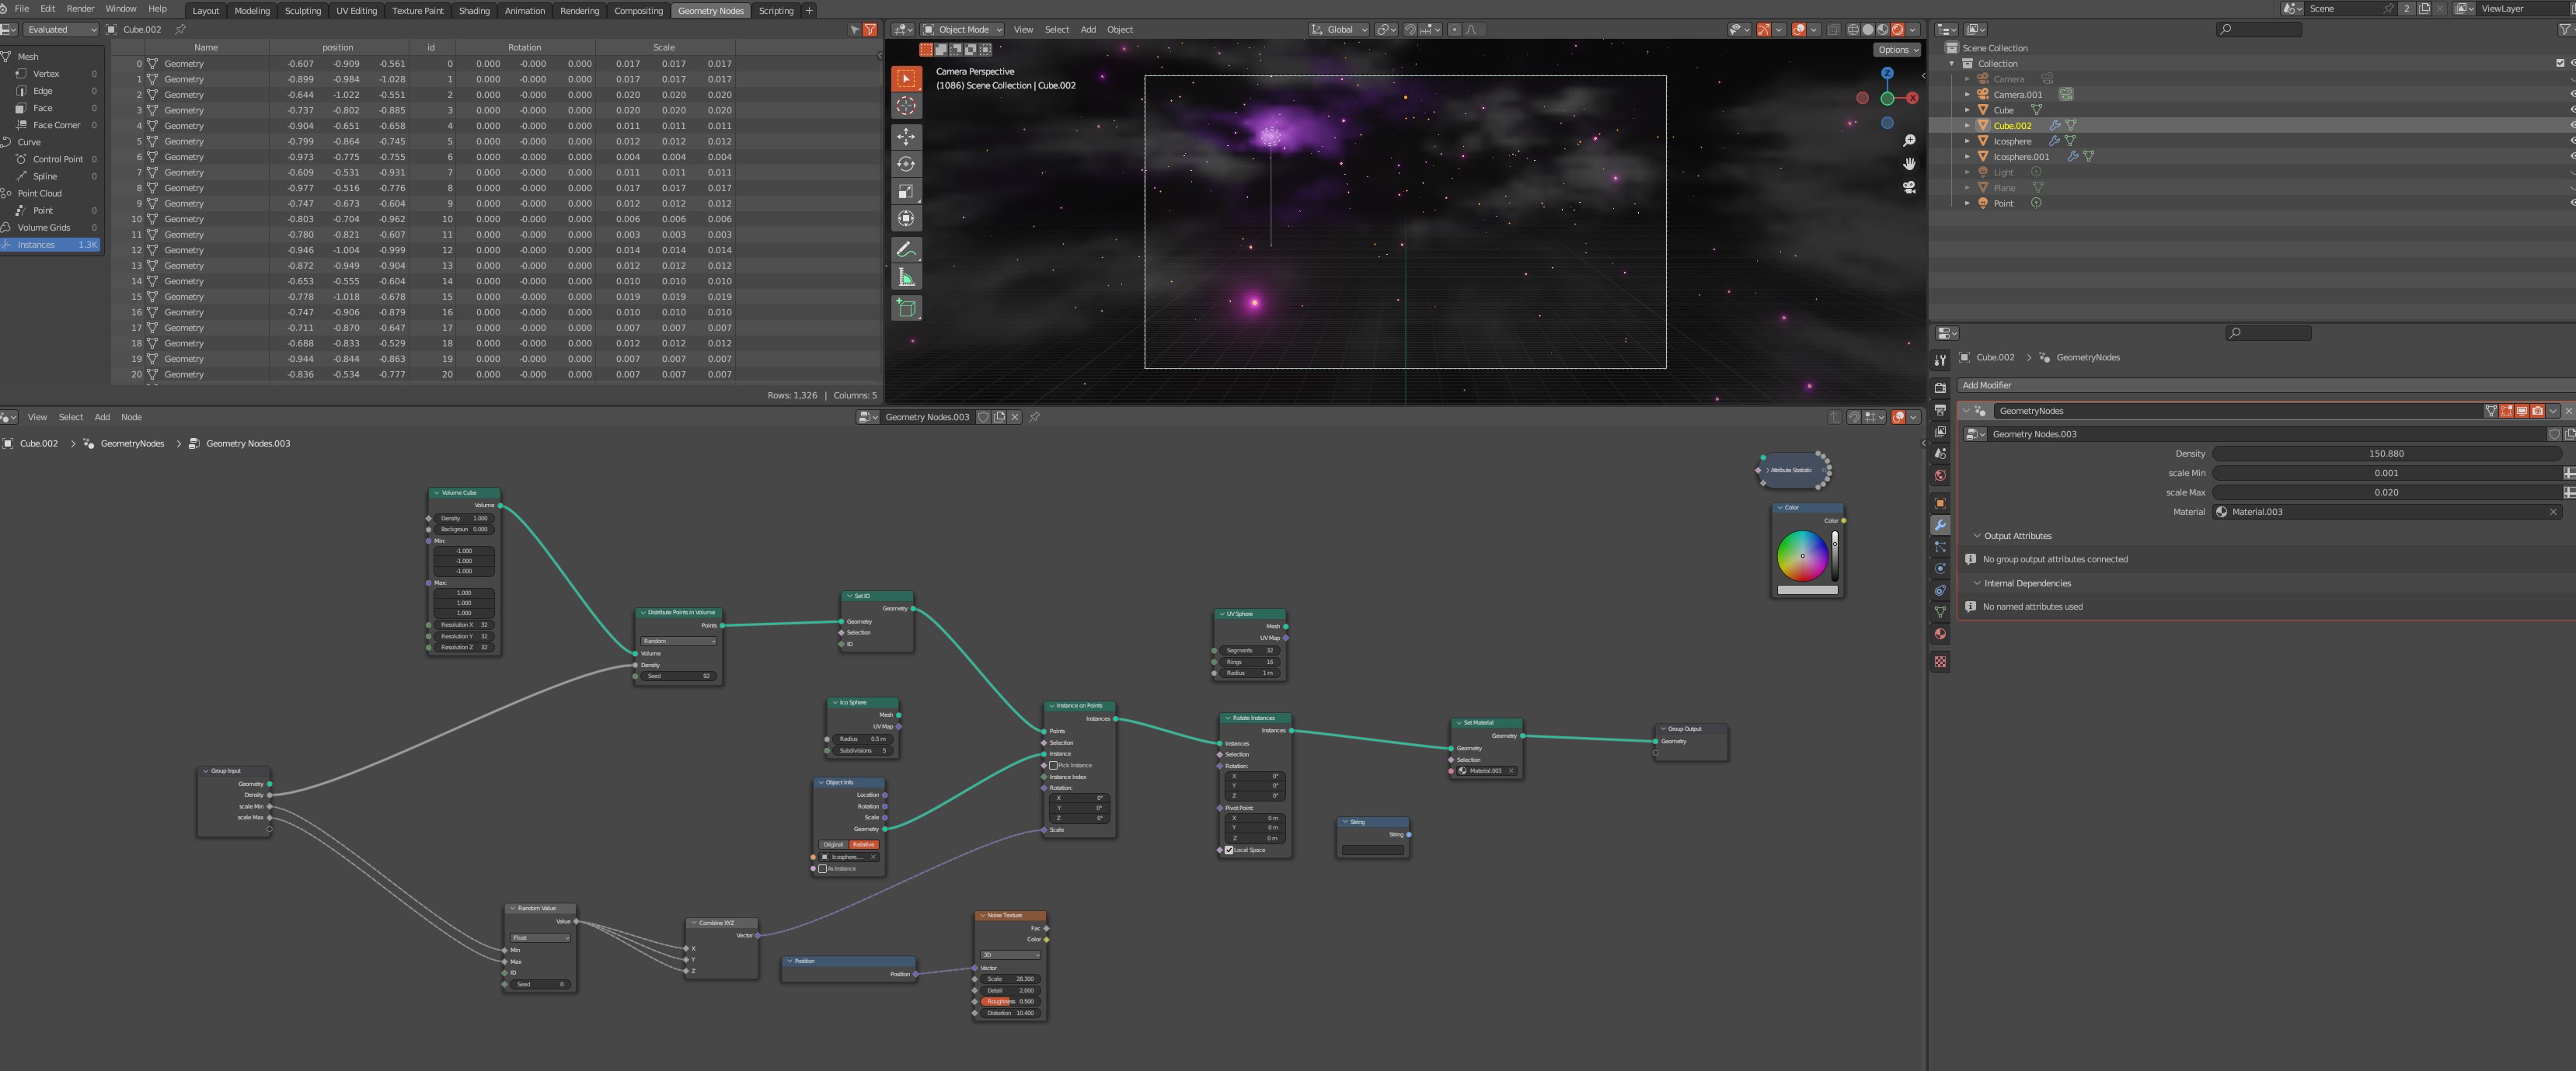Expand the Cube.002 outliner item
Screen dimensions: 2576x1071
coord(1967,126)
